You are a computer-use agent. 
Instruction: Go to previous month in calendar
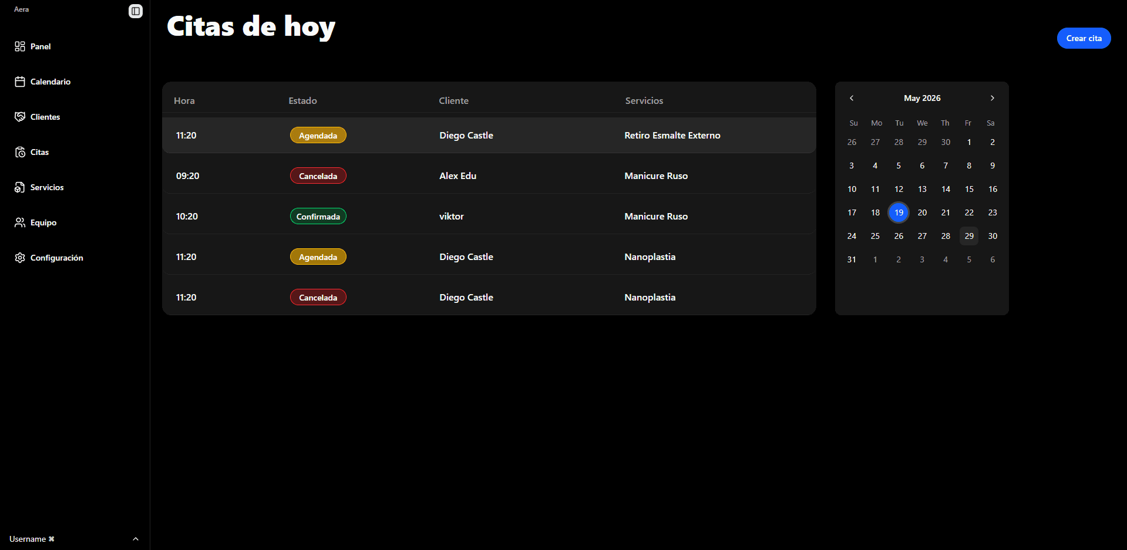[x=852, y=98]
